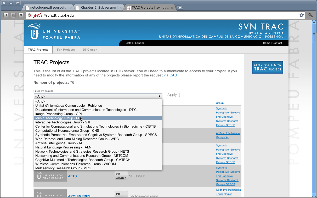The width and height of the screenshot is (317, 198).
Task: Choose the CISTIB biomedicine center option
Action: pyautogui.click(x=98, y=127)
